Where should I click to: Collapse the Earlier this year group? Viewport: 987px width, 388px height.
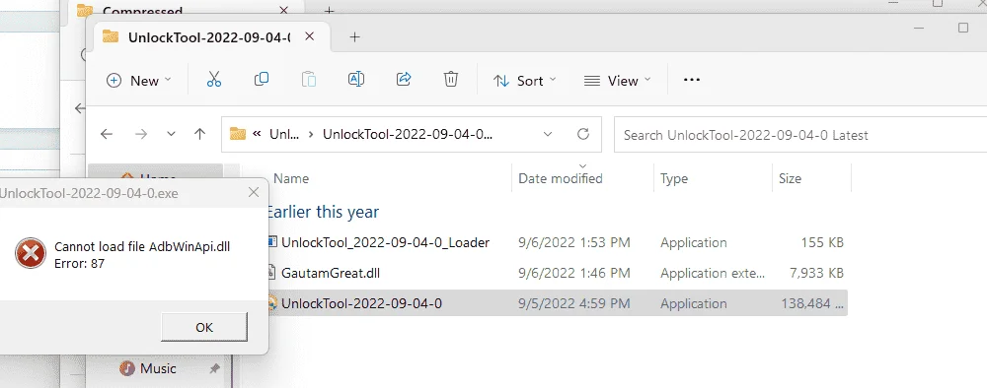pyautogui.click(x=323, y=212)
